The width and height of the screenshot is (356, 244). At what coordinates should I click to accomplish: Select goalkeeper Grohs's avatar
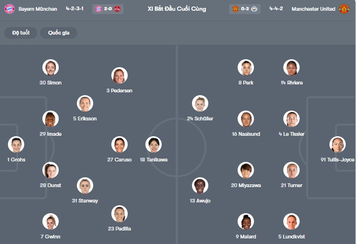tap(16, 145)
